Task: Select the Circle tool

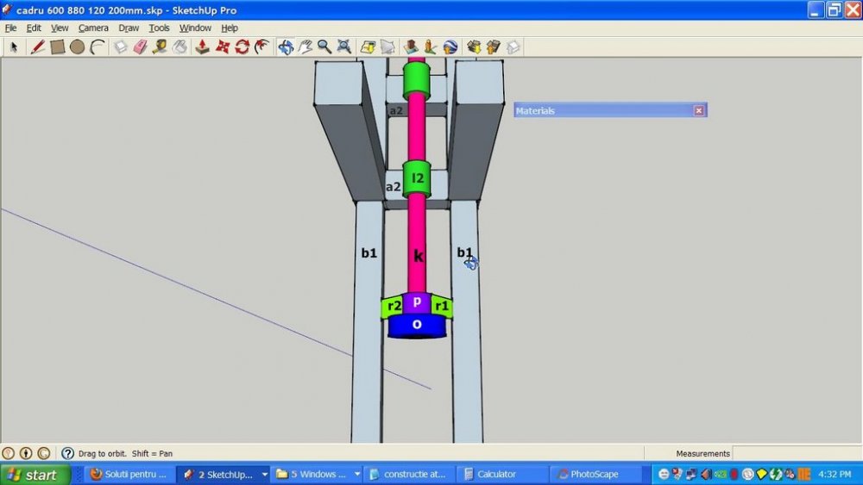Action: click(x=78, y=47)
